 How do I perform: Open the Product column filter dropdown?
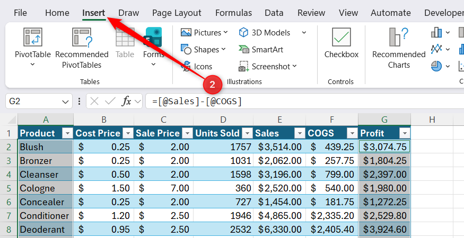pyautogui.click(x=67, y=133)
